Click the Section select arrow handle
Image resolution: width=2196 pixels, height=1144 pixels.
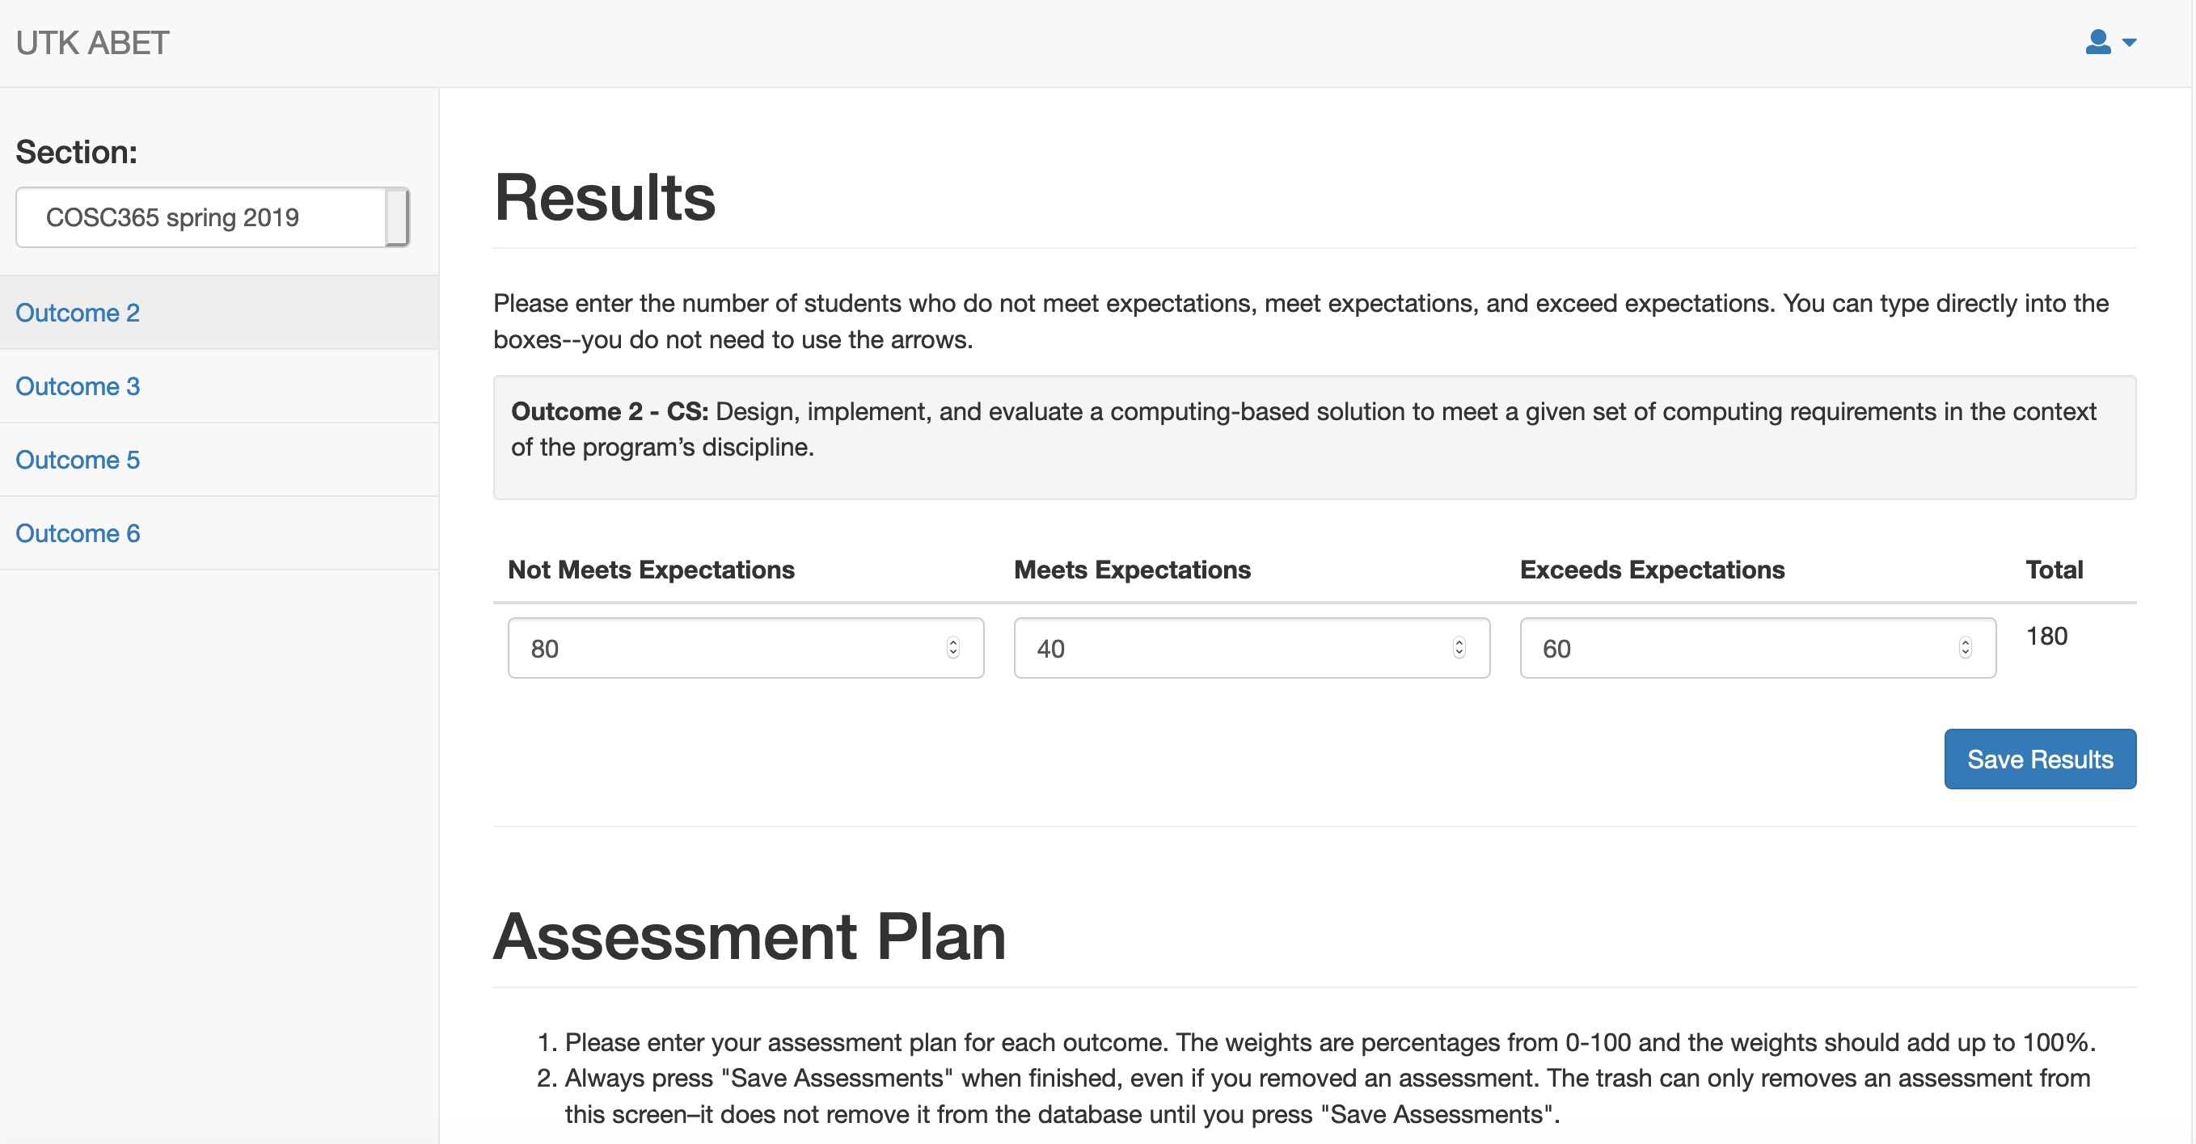click(397, 217)
